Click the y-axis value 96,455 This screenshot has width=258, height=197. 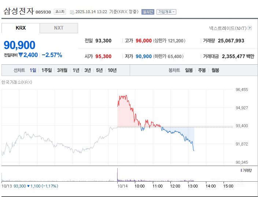point(242,90)
